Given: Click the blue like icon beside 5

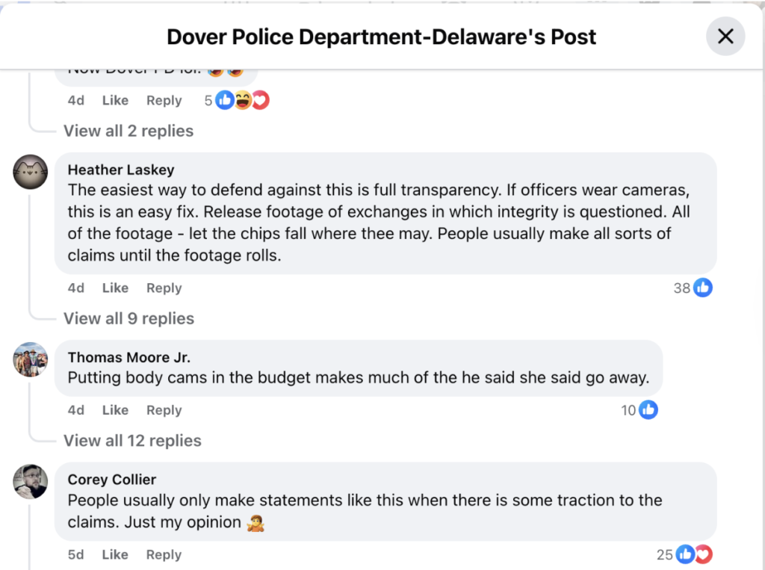Looking at the screenshot, I should [224, 100].
